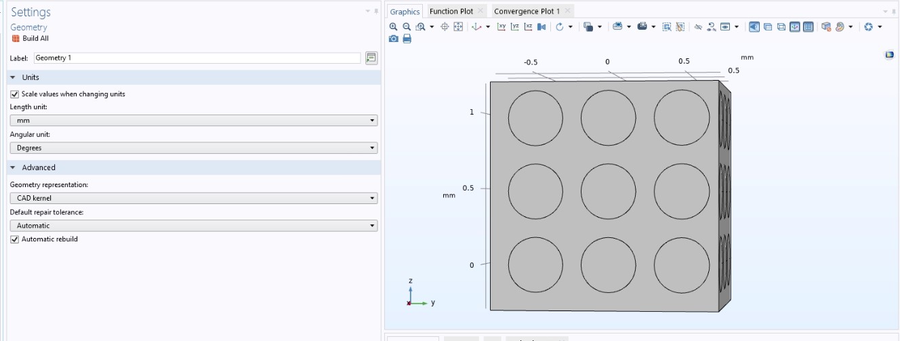Screen dimensions: 900x341
Task: Click the Build All button
Action: [x=30, y=39]
